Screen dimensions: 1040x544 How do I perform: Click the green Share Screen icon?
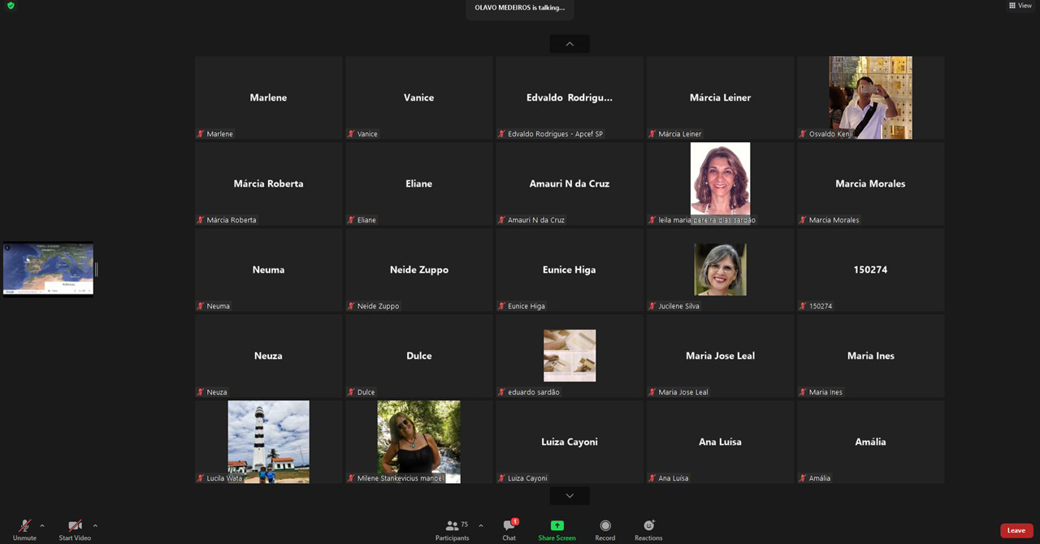(557, 526)
